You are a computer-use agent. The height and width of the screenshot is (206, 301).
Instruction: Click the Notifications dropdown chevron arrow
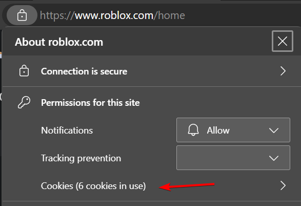coord(274,130)
